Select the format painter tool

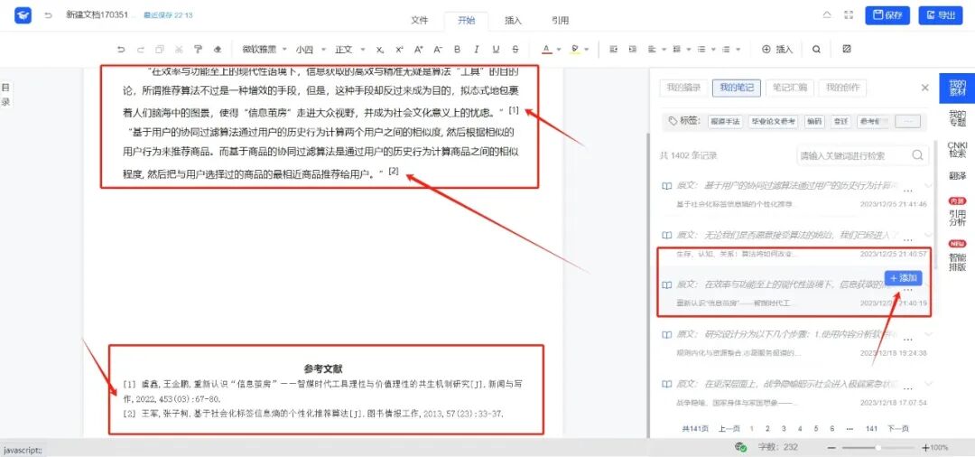pyautogui.click(x=198, y=49)
